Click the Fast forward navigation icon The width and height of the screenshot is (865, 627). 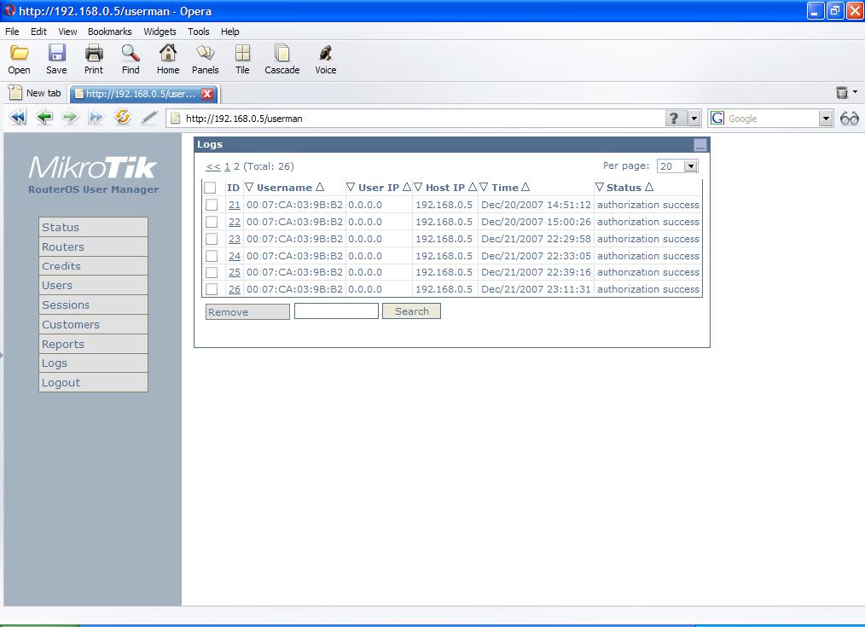[x=96, y=117]
